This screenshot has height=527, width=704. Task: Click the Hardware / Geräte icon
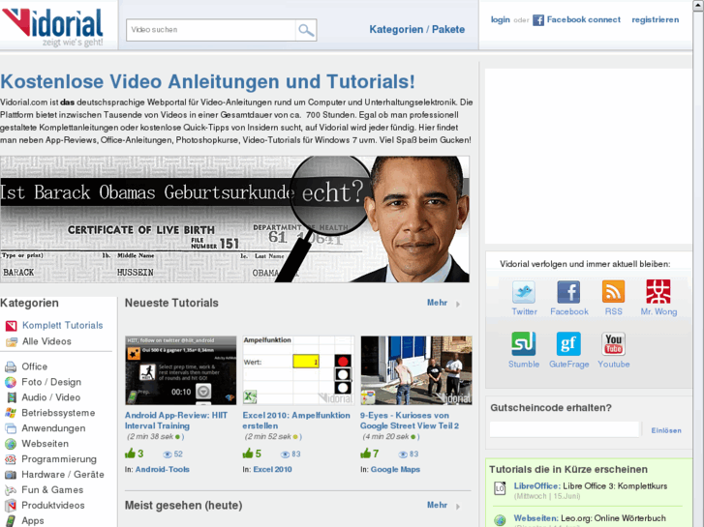pyautogui.click(x=11, y=475)
